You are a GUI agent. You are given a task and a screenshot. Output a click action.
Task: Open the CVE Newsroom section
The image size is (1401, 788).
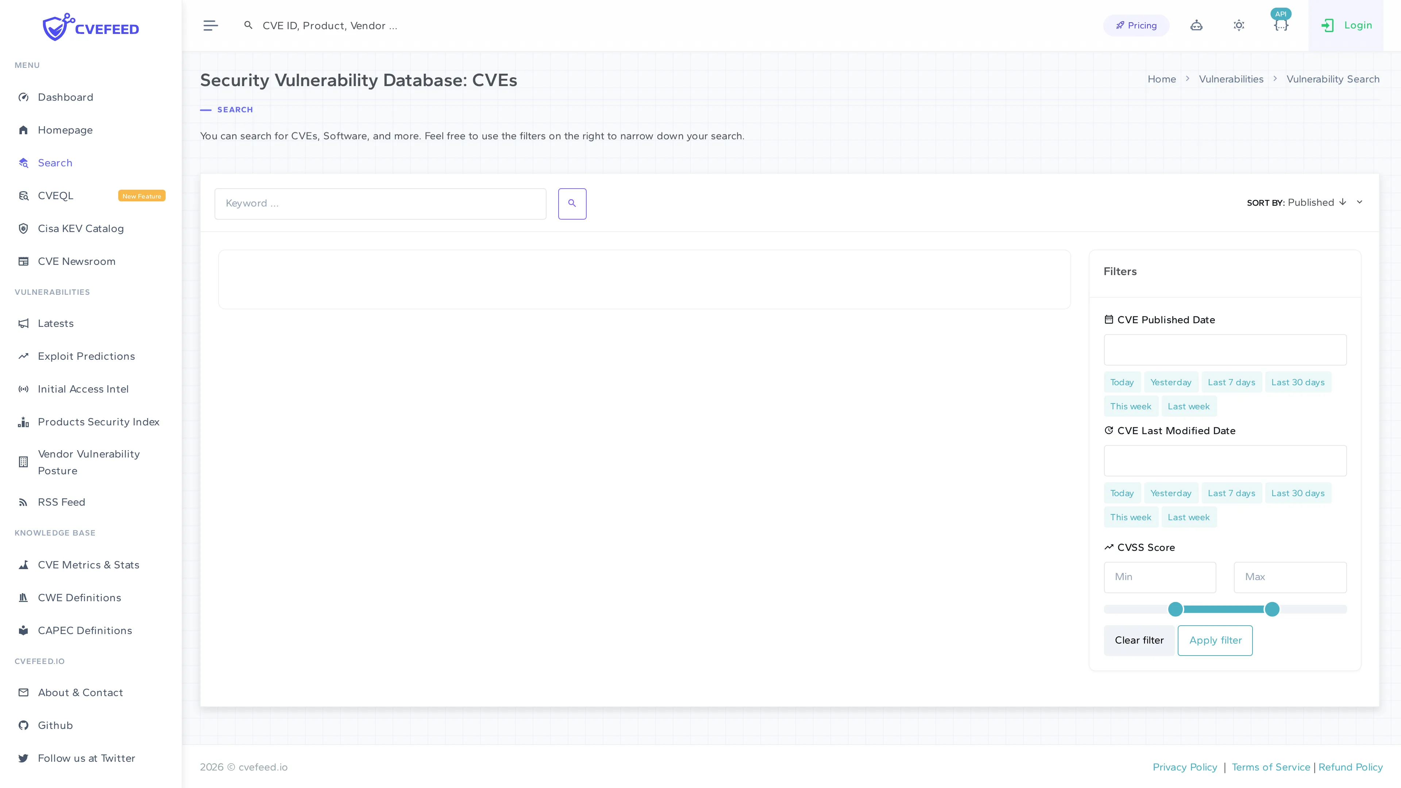77,261
